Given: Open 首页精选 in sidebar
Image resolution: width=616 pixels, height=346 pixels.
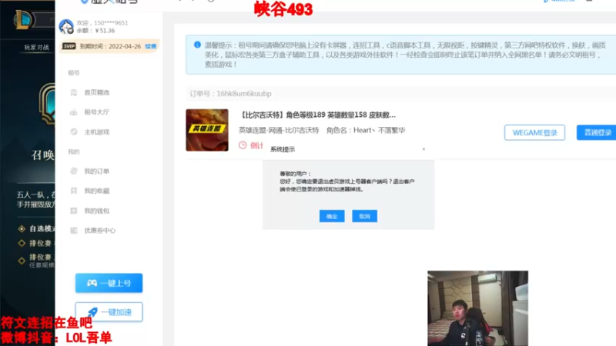Looking at the screenshot, I should pos(97,92).
